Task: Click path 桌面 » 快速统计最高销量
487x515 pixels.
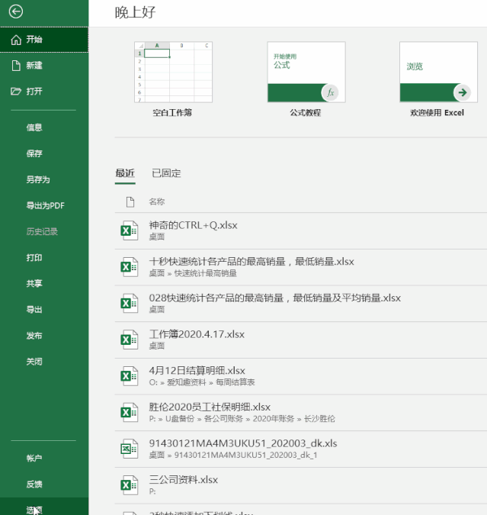Action: tap(193, 273)
